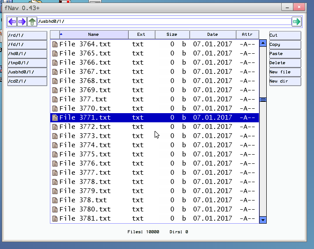Screen dimensions: 314x249
Task: Click the file icon of File 377.txt
Action: click(x=55, y=99)
